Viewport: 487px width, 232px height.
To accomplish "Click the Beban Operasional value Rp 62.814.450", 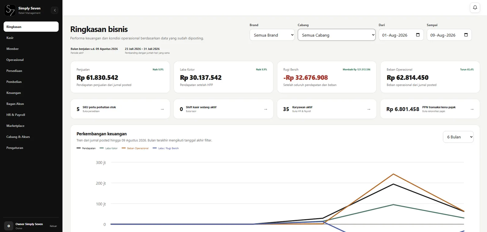I will pyautogui.click(x=408, y=78).
